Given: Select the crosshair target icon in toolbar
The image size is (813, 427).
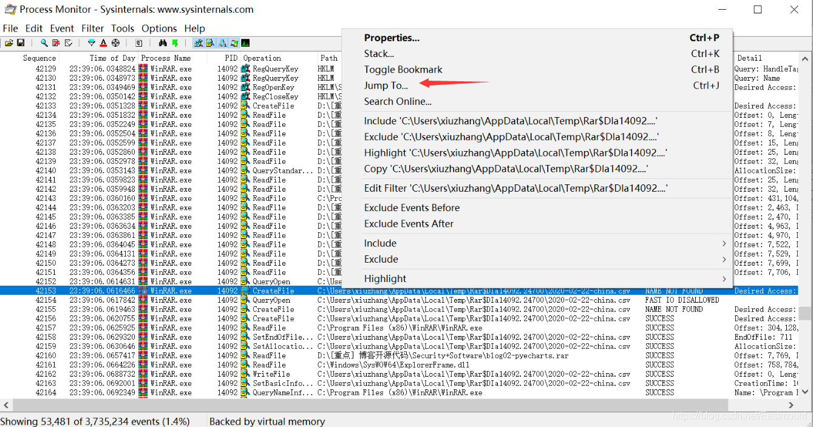Looking at the screenshot, I should pyautogui.click(x=115, y=43).
